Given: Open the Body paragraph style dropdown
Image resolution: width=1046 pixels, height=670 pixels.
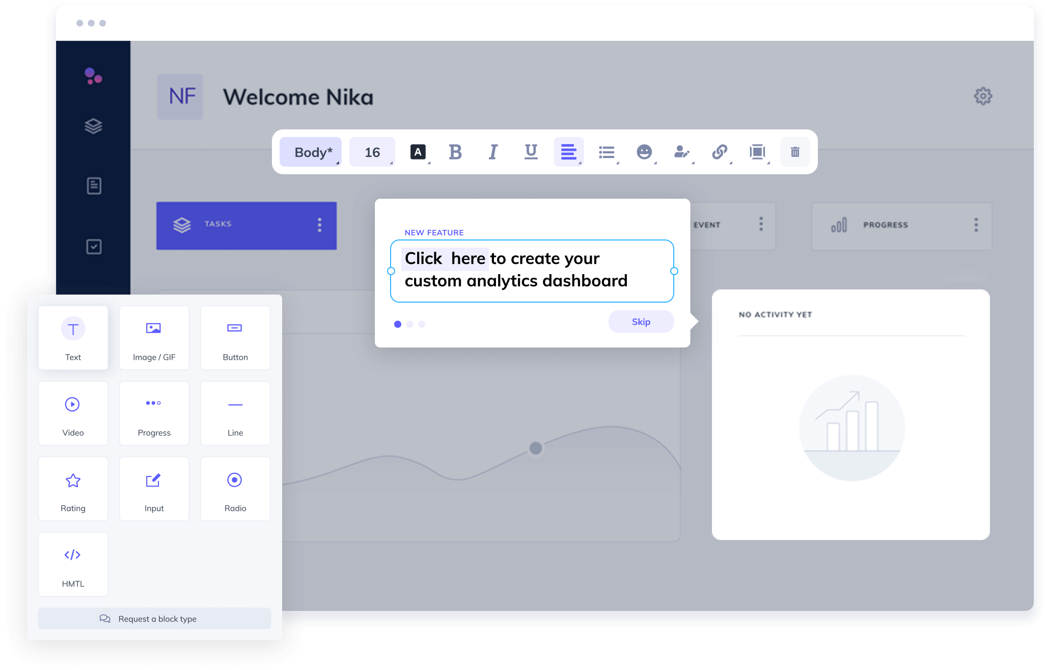Looking at the screenshot, I should point(310,151).
